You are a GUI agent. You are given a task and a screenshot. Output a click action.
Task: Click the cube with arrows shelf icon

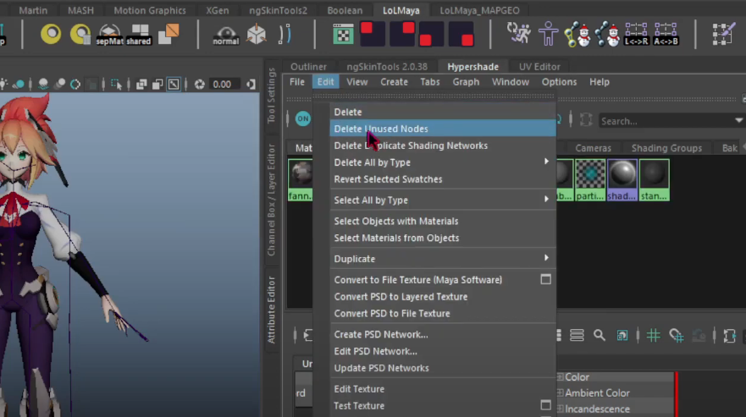point(257,35)
